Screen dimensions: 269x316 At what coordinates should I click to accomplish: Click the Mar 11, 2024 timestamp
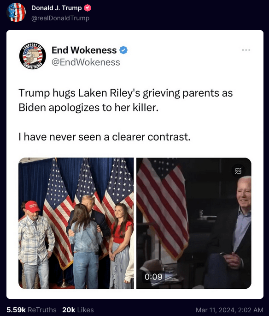point(229,310)
